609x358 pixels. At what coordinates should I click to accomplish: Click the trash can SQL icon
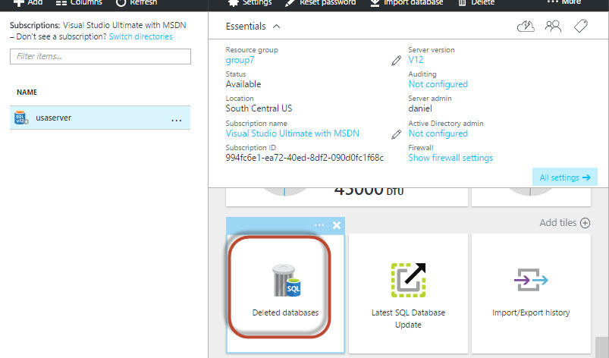286,281
